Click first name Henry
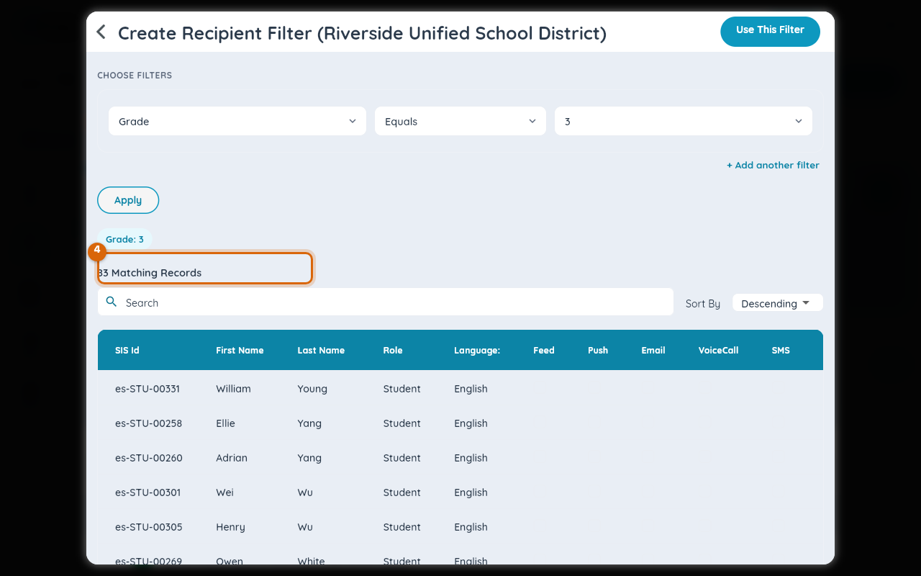Viewport: 921px width, 576px height. pos(230,527)
